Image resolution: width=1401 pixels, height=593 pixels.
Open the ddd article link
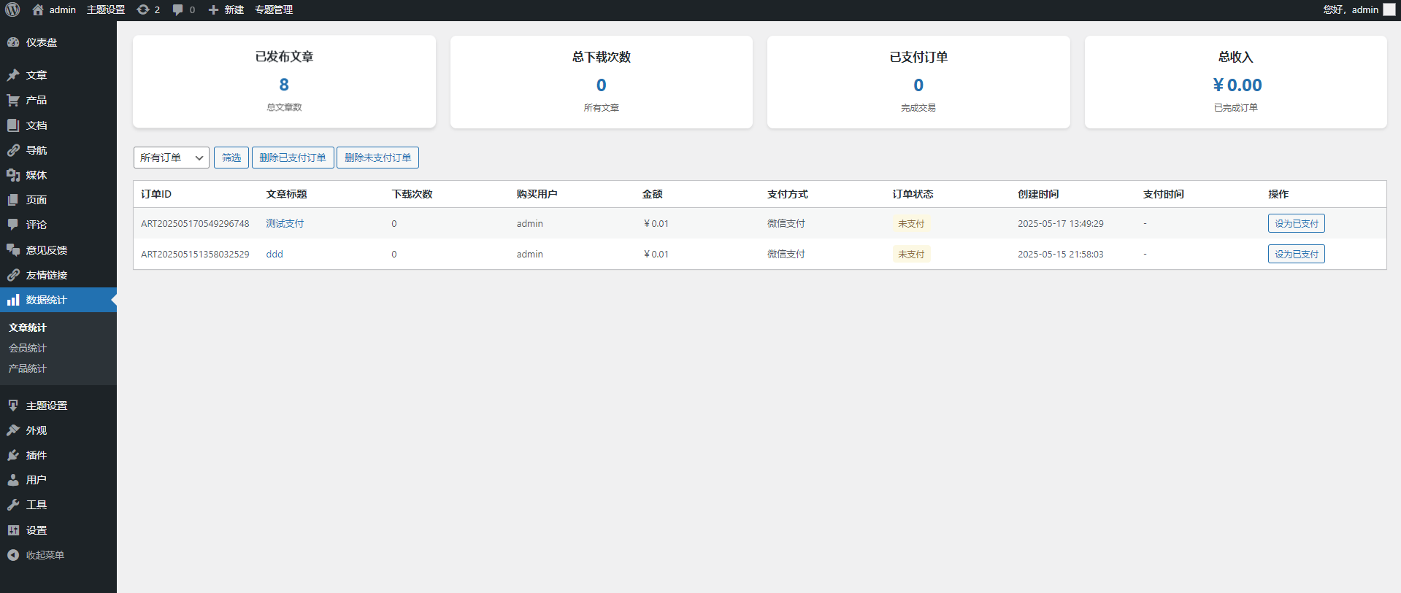[275, 254]
